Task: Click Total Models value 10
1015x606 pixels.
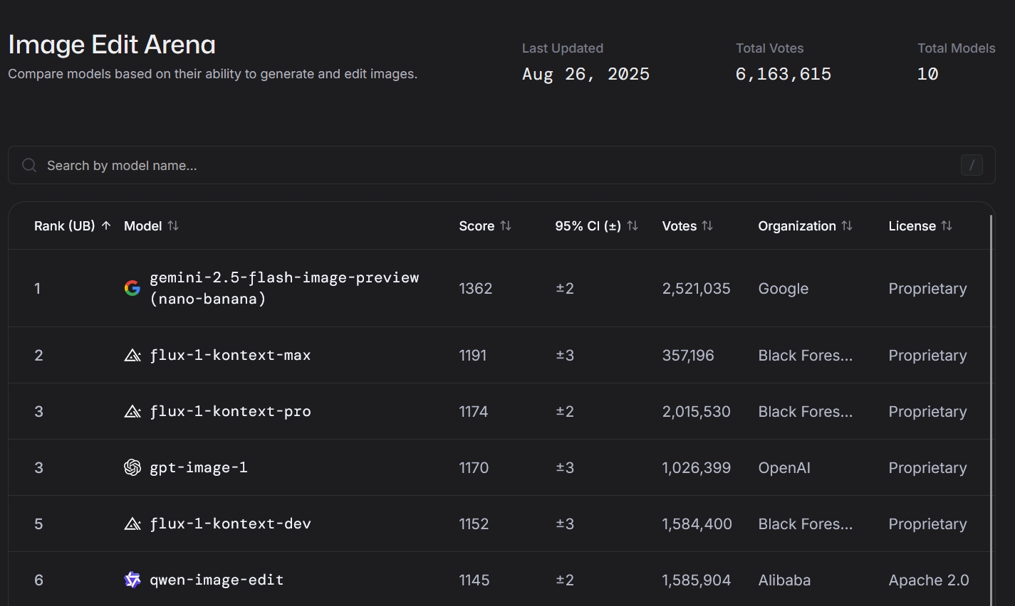Action: [927, 74]
